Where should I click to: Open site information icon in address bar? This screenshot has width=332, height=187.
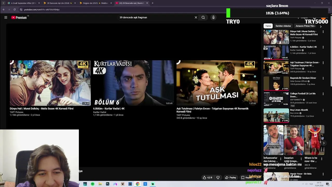(x=21, y=10)
